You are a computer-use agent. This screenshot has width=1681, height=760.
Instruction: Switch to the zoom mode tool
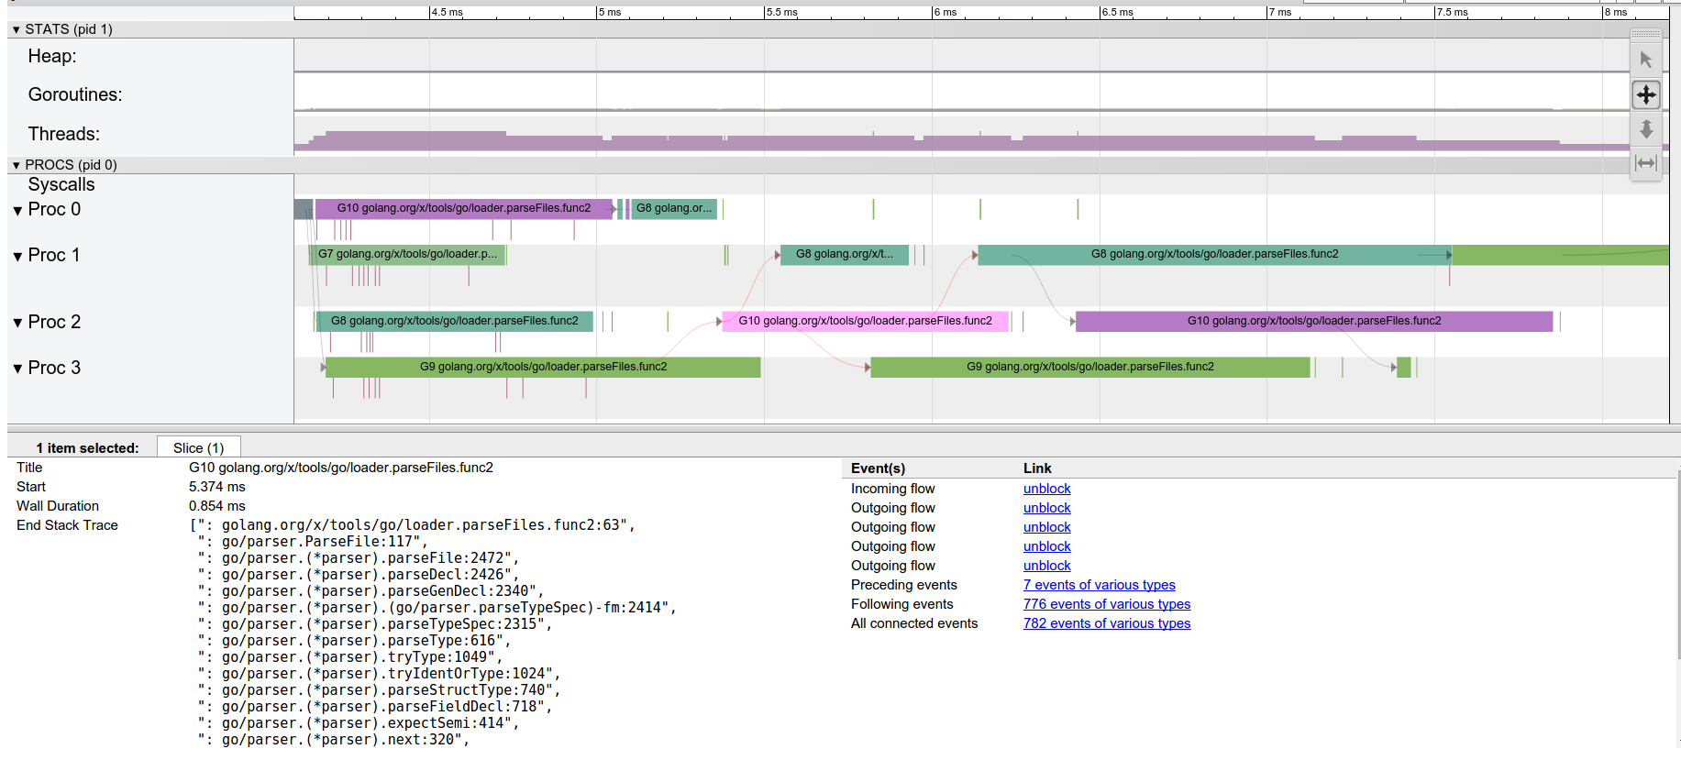1646,129
